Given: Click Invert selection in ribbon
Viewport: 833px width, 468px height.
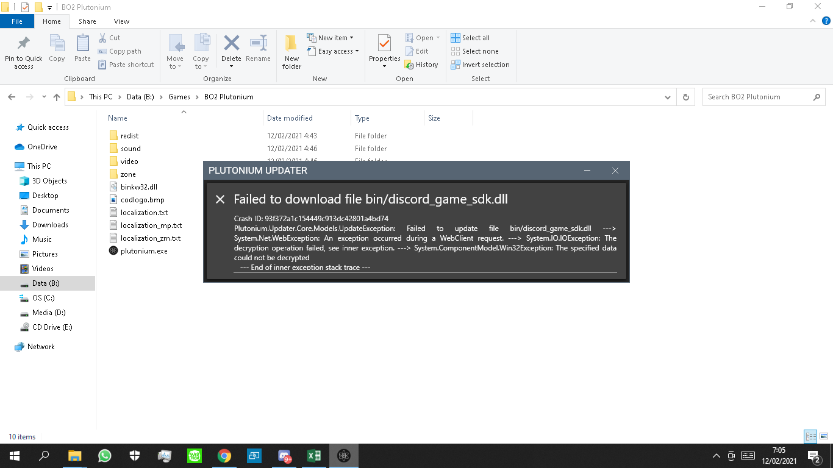Looking at the screenshot, I should click(x=480, y=65).
